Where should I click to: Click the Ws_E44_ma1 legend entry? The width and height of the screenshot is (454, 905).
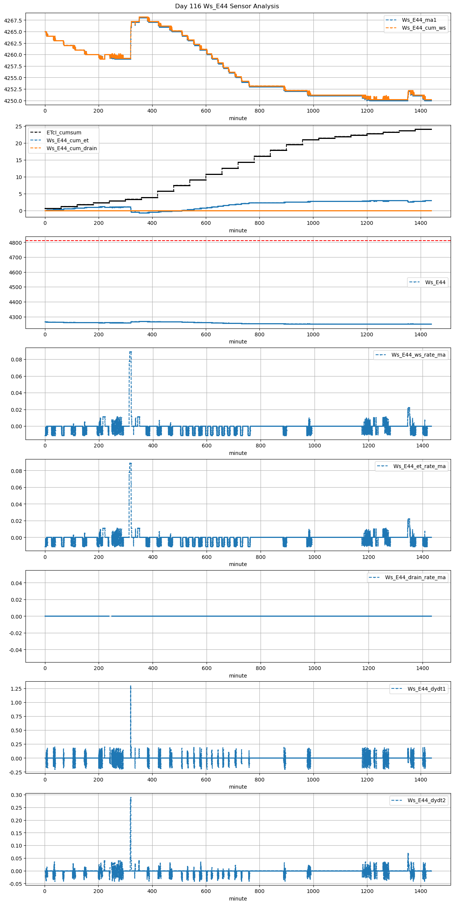[x=419, y=20]
